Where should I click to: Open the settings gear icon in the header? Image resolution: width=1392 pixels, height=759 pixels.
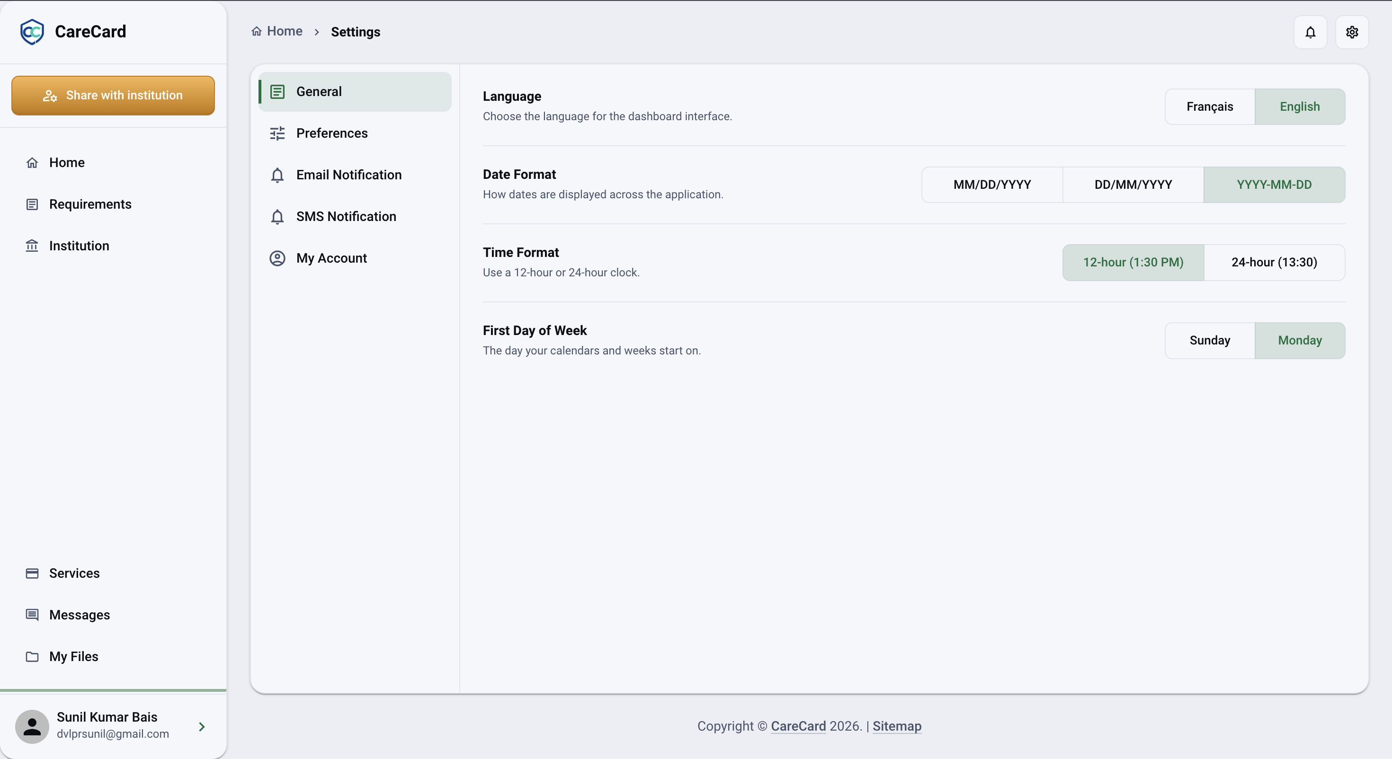pos(1351,32)
